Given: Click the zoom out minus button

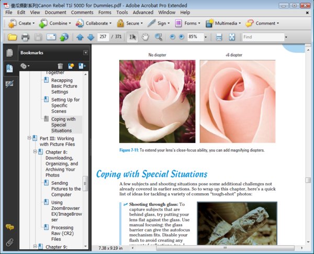Looking at the screenshot, I should [172, 37].
